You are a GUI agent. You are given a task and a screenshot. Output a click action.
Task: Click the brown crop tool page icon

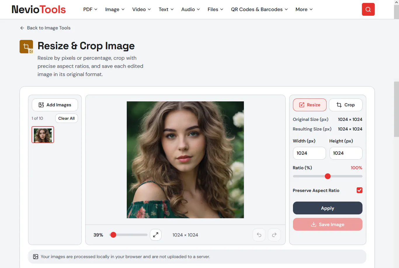[x=26, y=47]
